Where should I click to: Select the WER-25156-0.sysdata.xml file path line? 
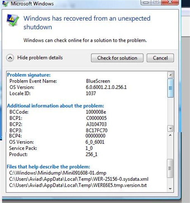click(x=79, y=179)
